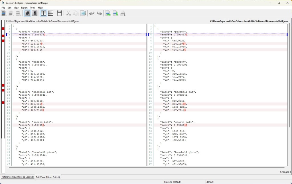Click the Paste icon in toolbar
This screenshot has height=184, width=292.
[x=83, y=13]
